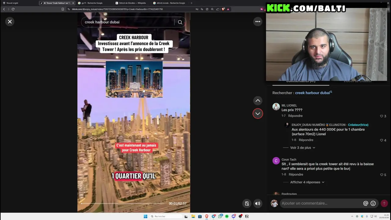Like Coun Tach's comment
This screenshot has width=391, height=220.
382,175
